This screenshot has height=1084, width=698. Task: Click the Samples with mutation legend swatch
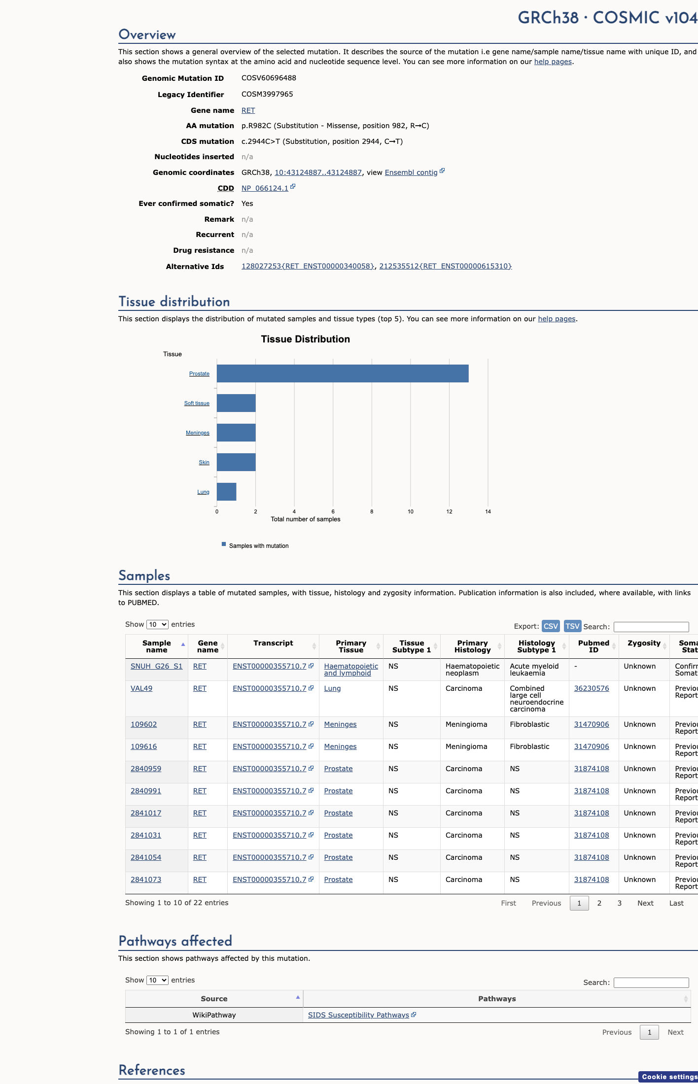point(224,544)
